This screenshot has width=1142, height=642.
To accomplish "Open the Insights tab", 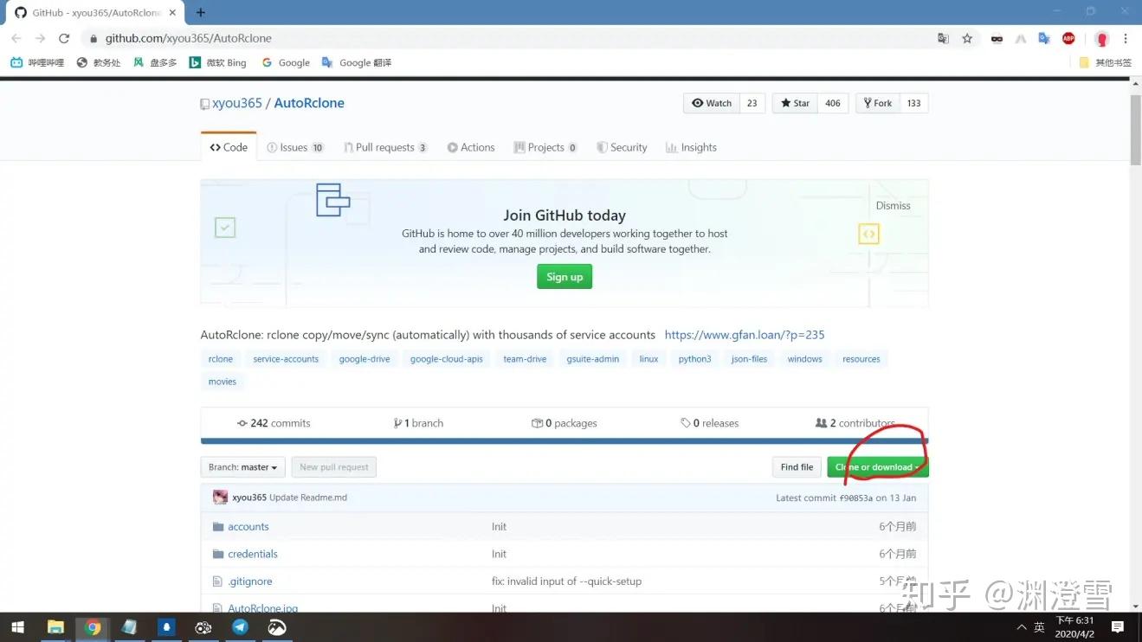I will (691, 147).
